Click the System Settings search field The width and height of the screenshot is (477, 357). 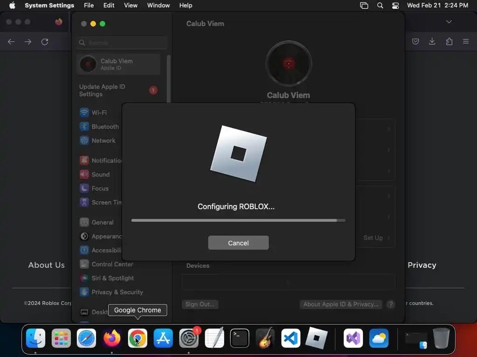[122, 43]
